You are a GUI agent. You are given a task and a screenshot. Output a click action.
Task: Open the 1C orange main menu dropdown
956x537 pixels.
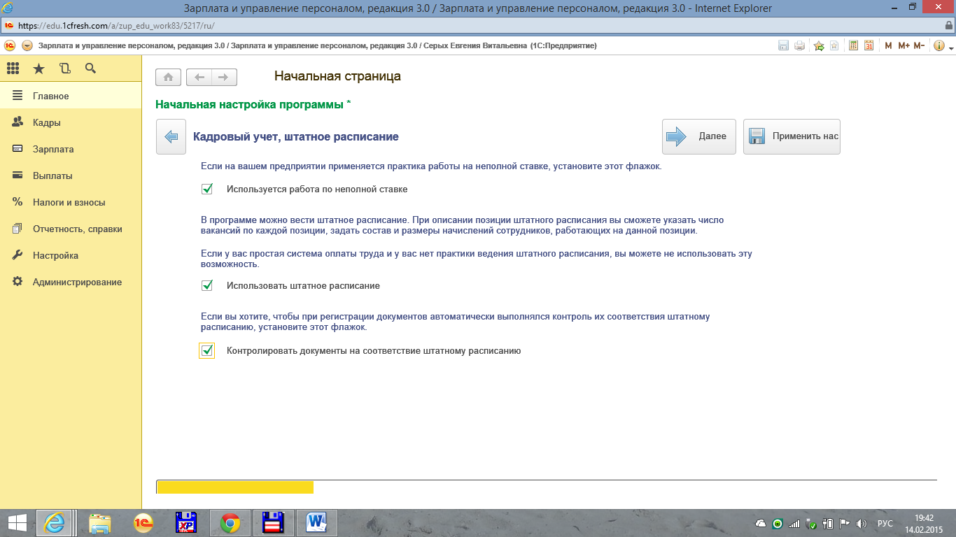coord(27,45)
